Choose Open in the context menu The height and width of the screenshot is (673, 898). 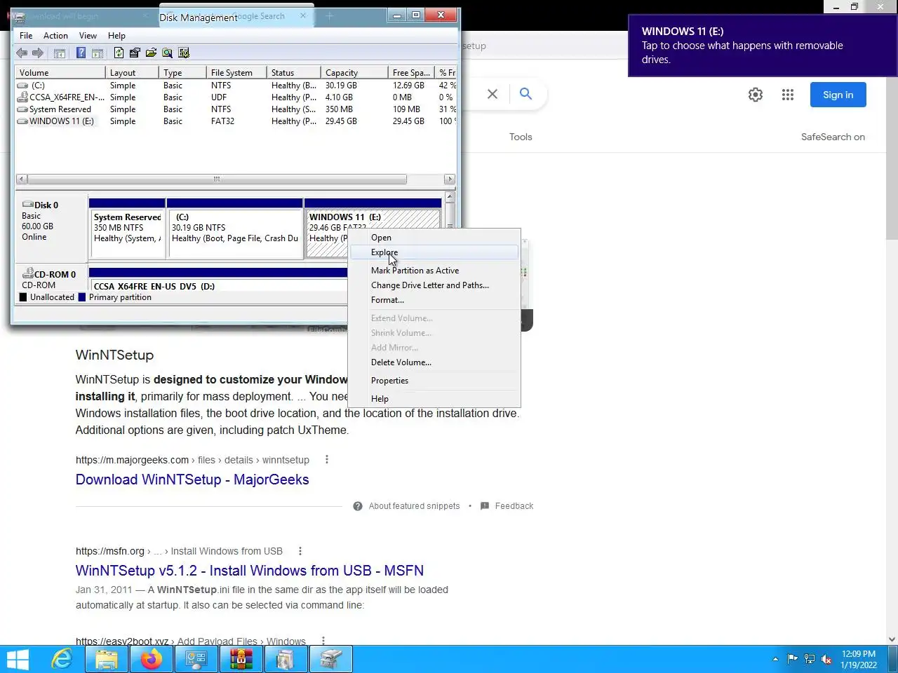coord(434,238)
